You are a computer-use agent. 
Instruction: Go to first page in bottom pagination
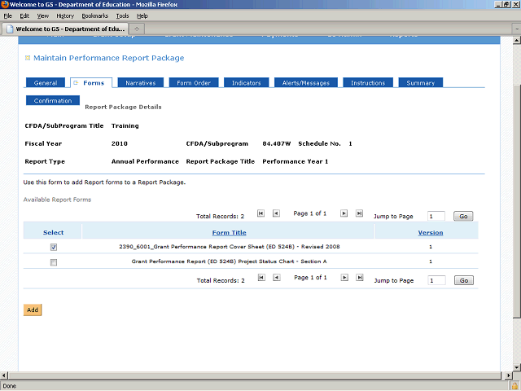[x=260, y=278]
